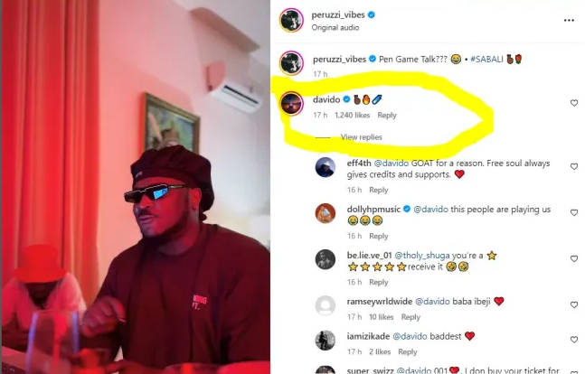
Task: Open Original audio link under username
Action: tap(335, 28)
